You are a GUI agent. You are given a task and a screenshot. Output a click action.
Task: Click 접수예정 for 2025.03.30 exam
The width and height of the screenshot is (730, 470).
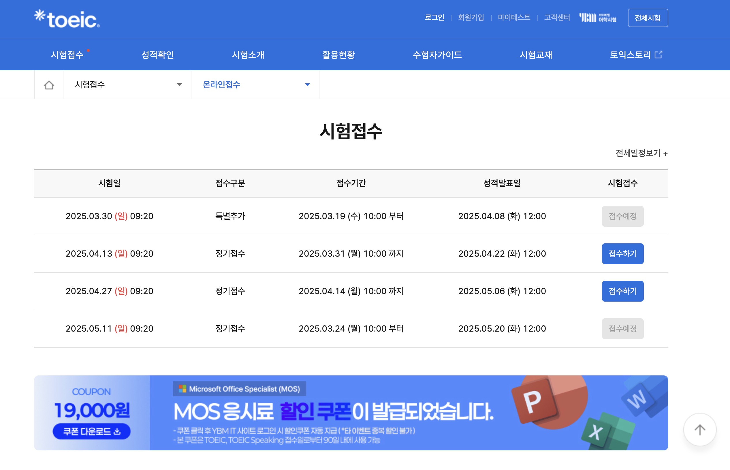pos(622,216)
